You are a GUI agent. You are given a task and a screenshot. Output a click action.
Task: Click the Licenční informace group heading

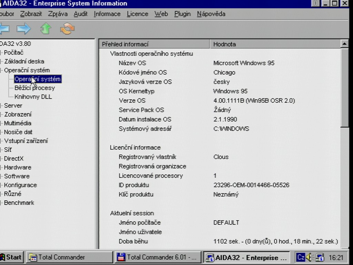click(135, 148)
